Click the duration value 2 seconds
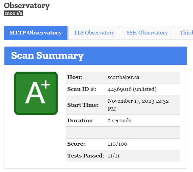The width and height of the screenshot is (193, 172). [x=119, y=121]
